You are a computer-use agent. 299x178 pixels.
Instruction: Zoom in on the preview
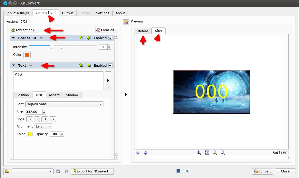(199, 153)
